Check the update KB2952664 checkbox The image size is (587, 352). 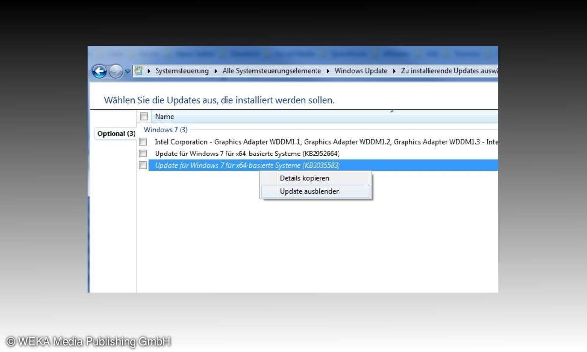click(x=143, y=154)
